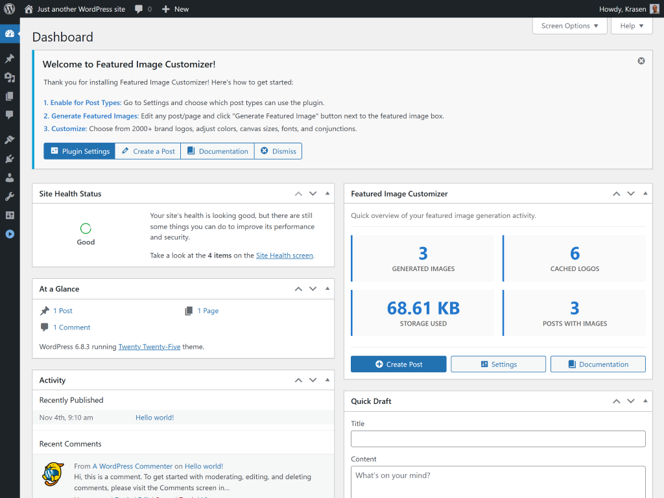
Task: Open the Site Health screen link
Action: click(285, 255)
